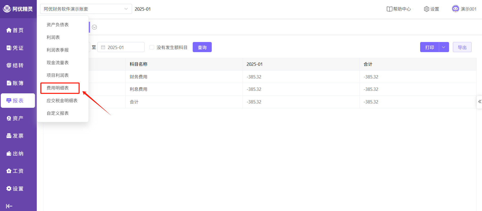
Task: Expand the right side panel double-chevron
Action: tap(479, 102)
